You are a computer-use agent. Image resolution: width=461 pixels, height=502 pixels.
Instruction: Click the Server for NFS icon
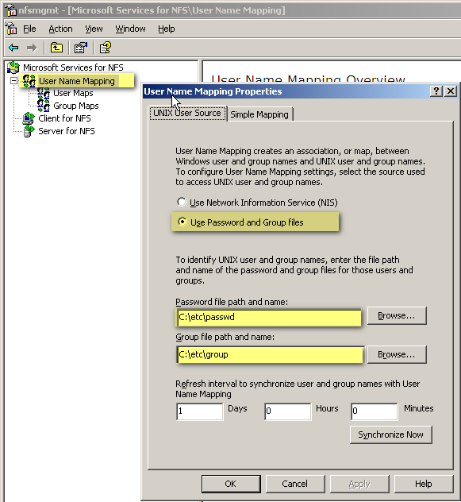[29, 131]
